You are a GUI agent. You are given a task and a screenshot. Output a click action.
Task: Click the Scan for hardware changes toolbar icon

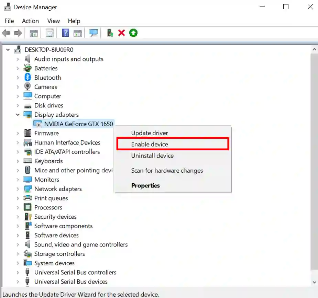pyautogui.click(x=94, y=33)
